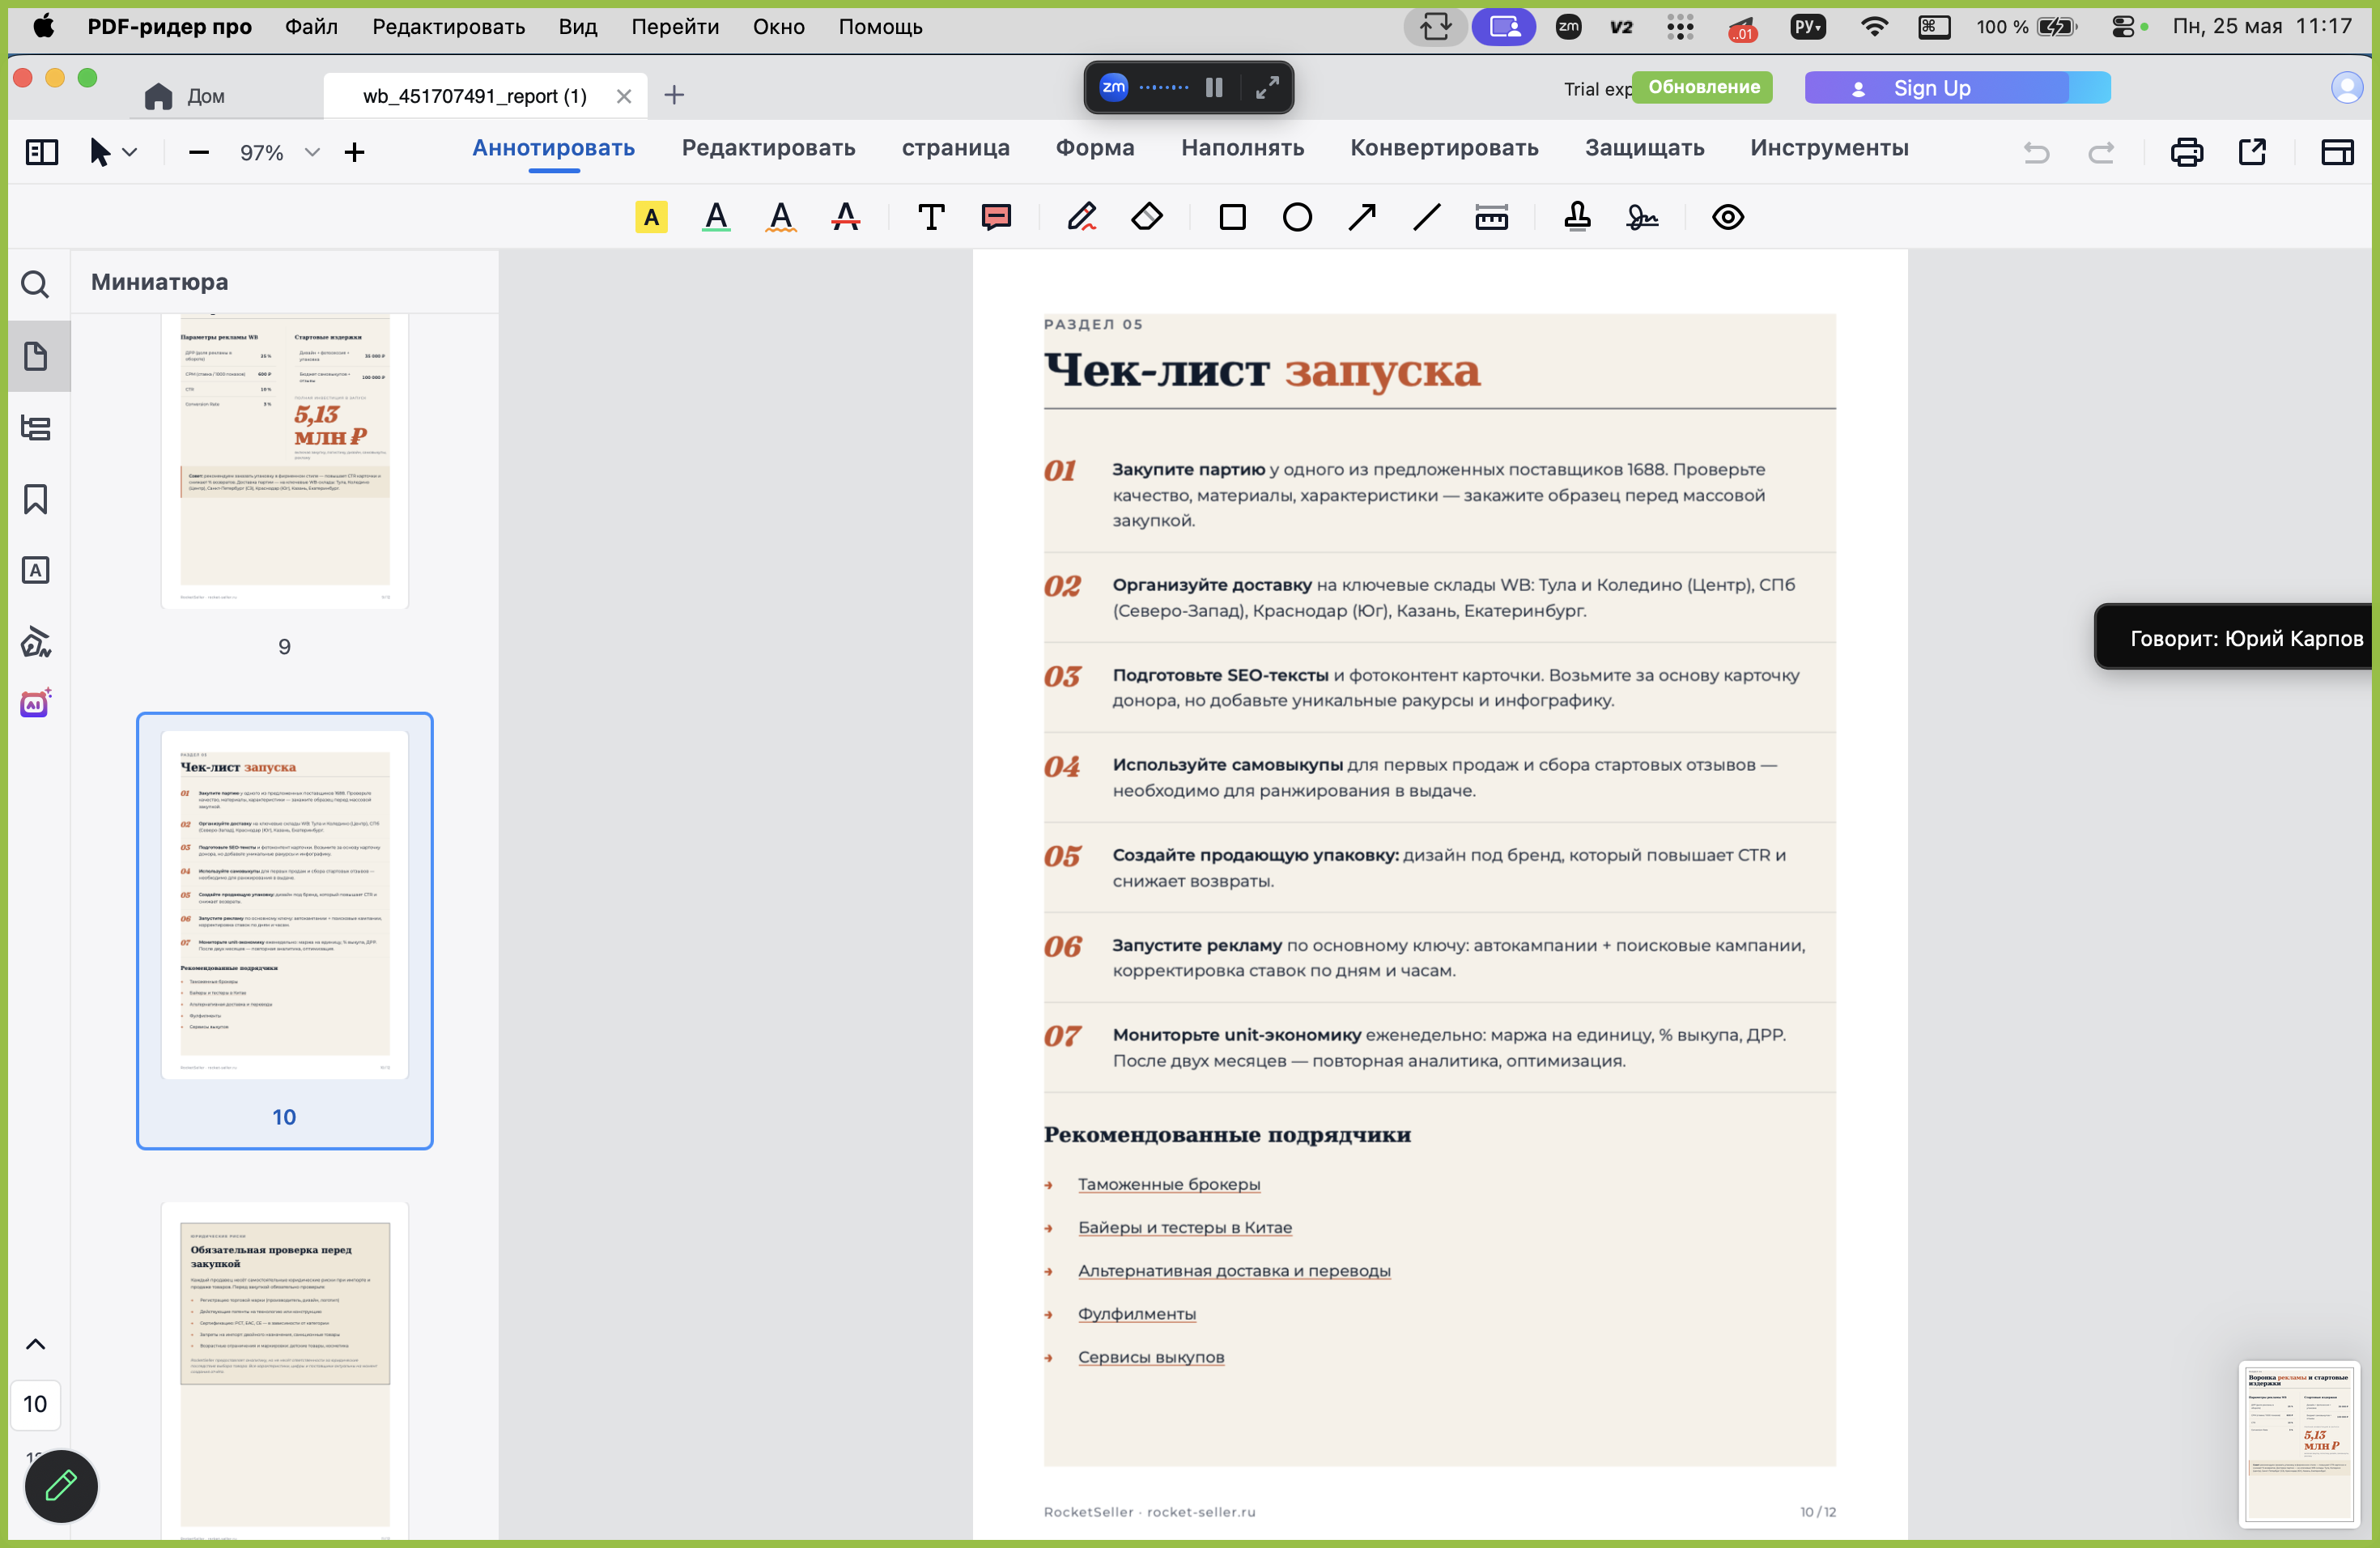
Task: Switch to the Наполнять tab
Action: point(1242,148)
